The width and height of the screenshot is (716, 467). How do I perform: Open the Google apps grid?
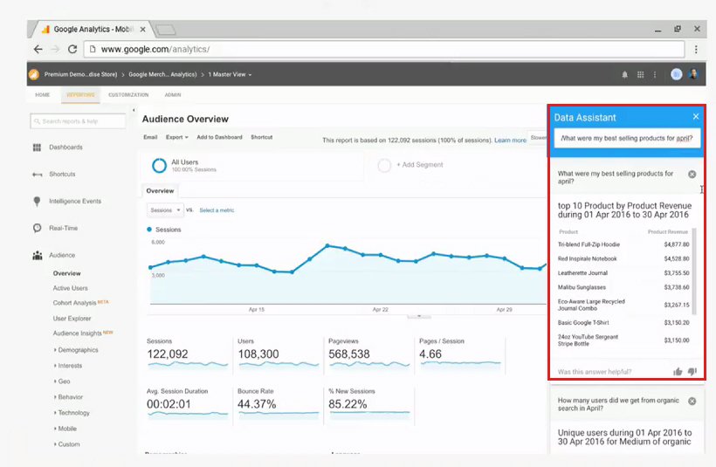(640, 74)
